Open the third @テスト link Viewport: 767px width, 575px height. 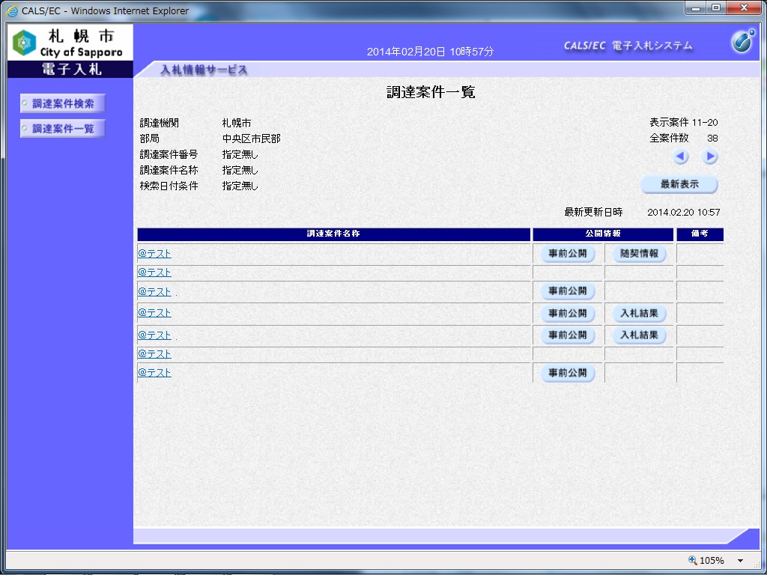point(154,291)
